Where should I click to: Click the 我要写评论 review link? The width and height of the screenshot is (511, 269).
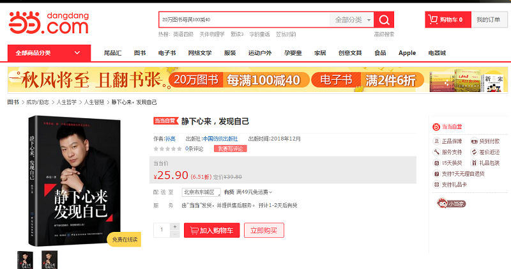click(x=230, y=149)
